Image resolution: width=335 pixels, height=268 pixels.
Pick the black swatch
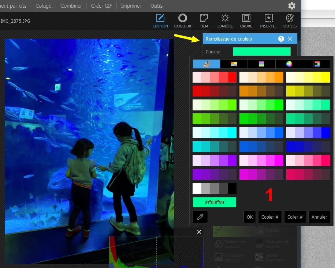(x=232, y=188)
